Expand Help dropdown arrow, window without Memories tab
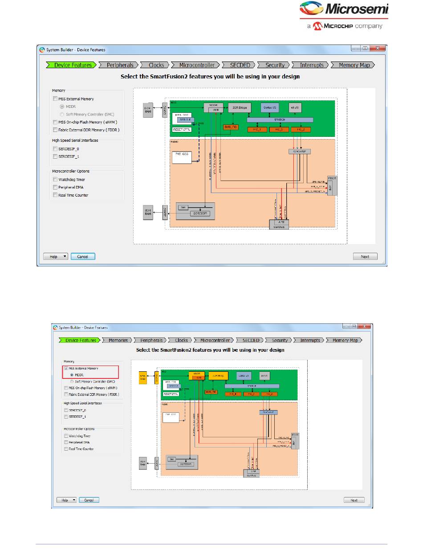This screenshot has width=423, height=559. (65, 257)
